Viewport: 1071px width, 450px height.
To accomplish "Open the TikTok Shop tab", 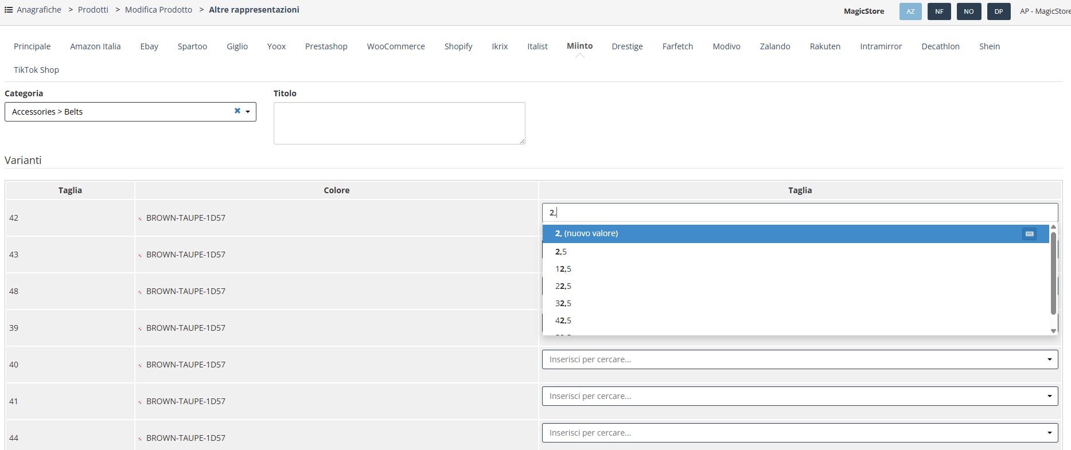I will click(36, 70).
